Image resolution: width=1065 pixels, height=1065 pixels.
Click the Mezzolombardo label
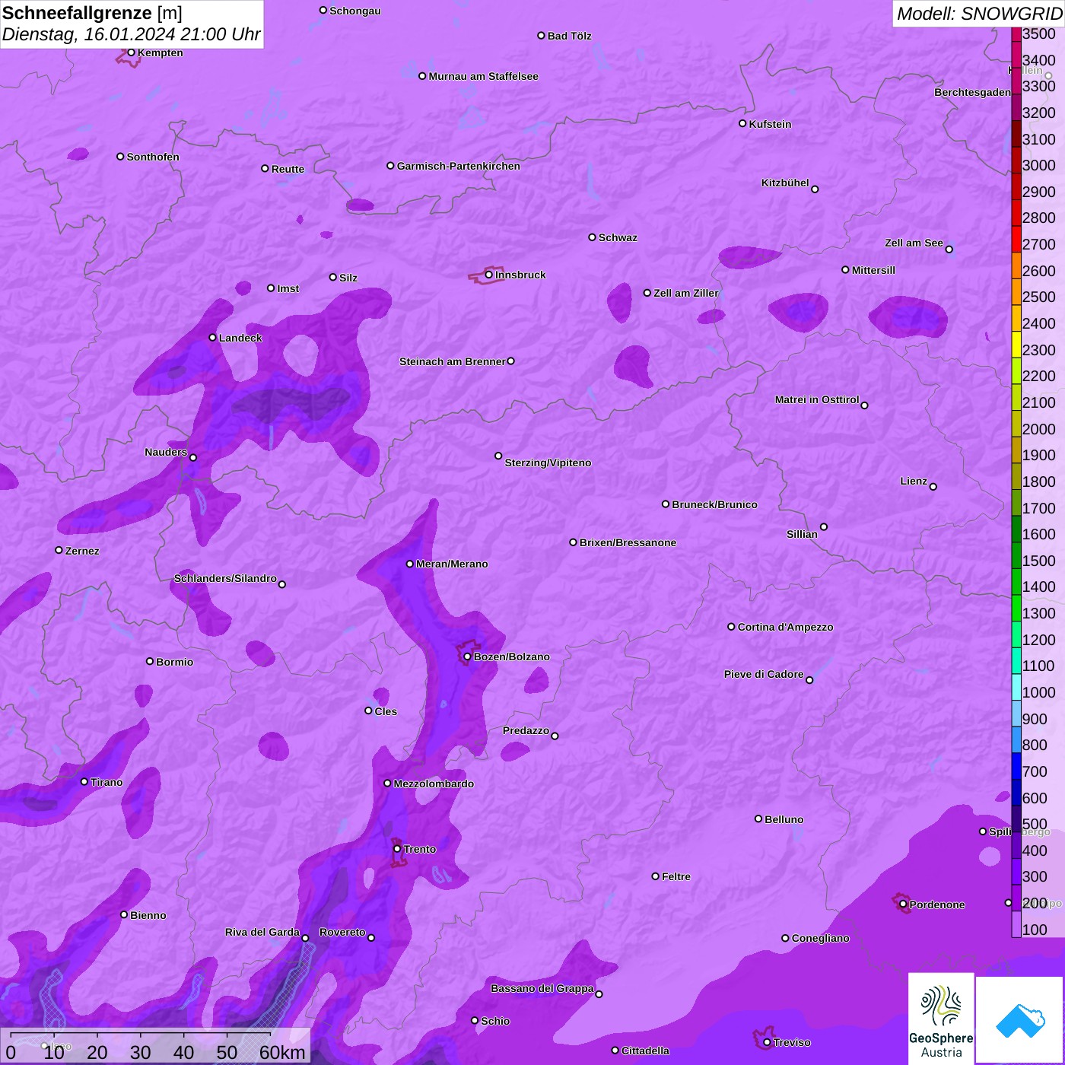coord(434,784)
